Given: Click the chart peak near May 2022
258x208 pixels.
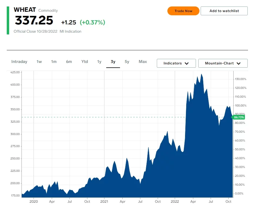Looking at the screenshot, I should click(202, 74).
